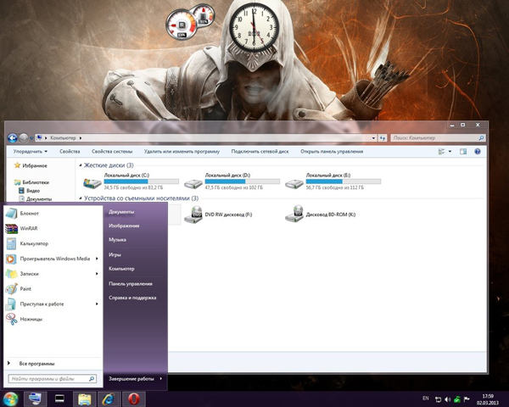
Task: Select Локальный диск (D:) drive
Action: coord(232,181)
